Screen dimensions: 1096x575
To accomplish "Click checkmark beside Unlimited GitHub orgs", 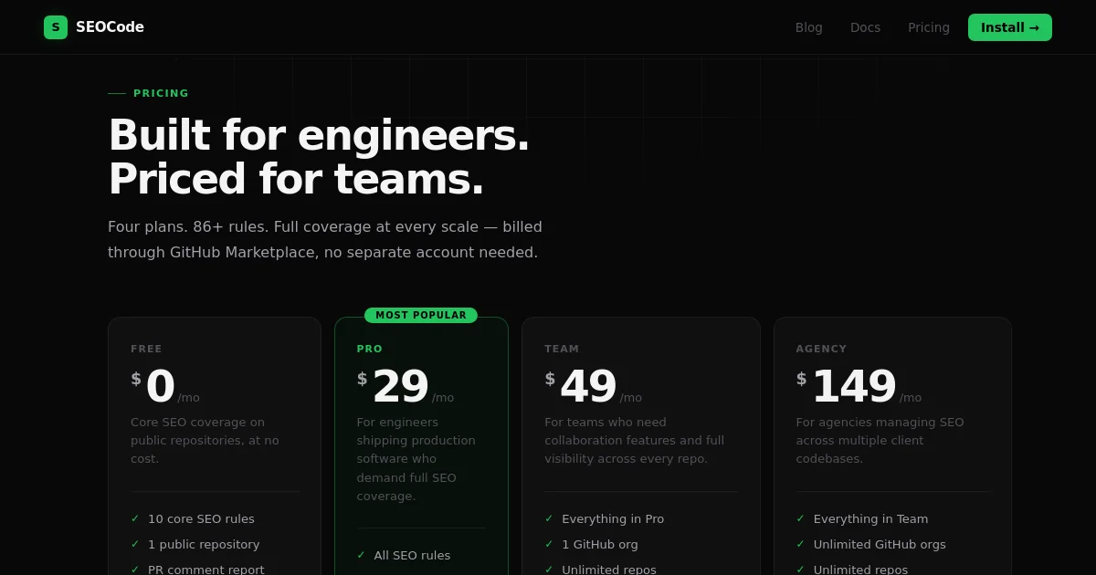I will click(x=801, y=544).
